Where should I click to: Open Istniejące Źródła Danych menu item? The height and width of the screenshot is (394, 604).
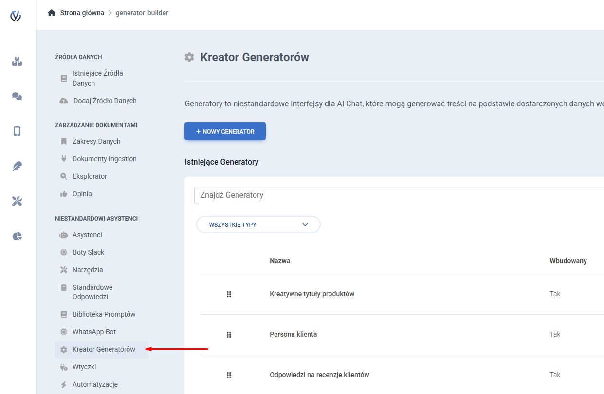(x=97, y=78)
